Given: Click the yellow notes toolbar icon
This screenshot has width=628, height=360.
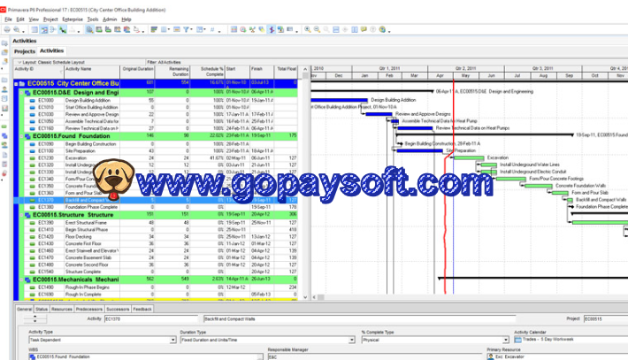Looking at the screenshot, I should click(x=364, y=30).
